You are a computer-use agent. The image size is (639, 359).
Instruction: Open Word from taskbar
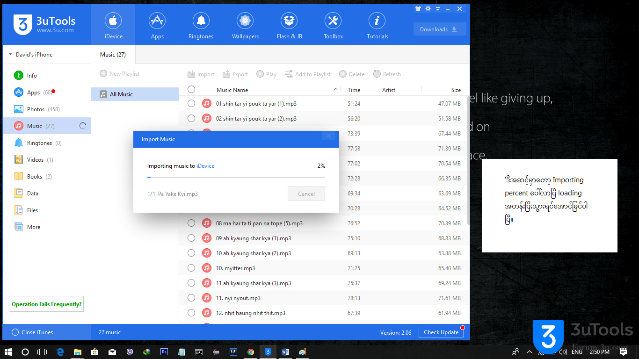pyautogui.click(x=285, y=352)
